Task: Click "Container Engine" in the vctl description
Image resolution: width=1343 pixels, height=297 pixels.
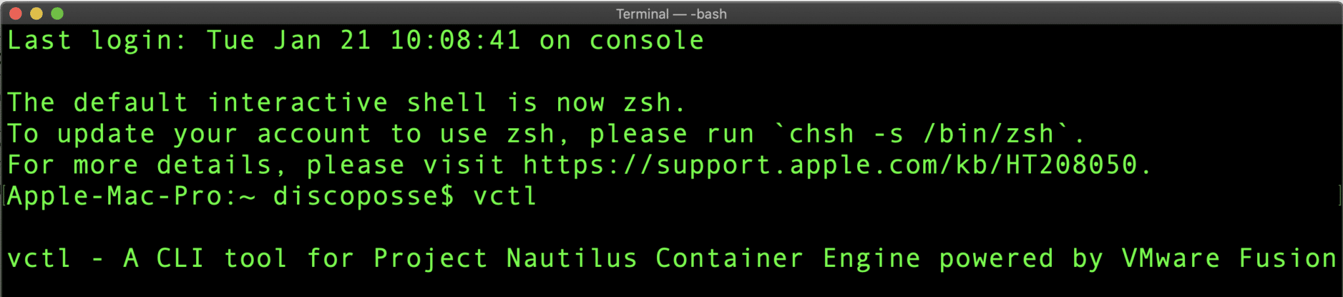Action: point(787,258)
